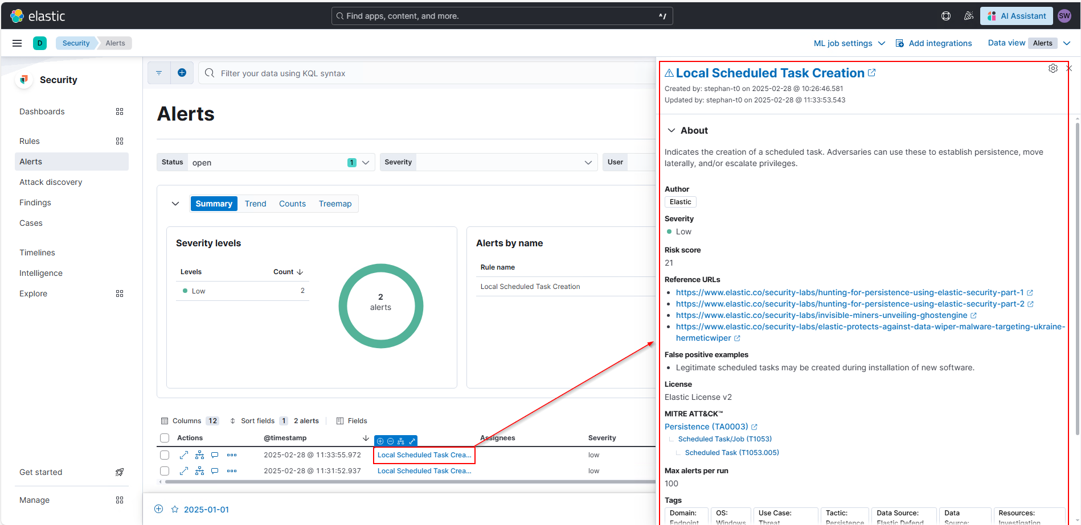1081x525 pixels.
Task: Open more actions for 11:33:55.972 alert
Action: pyautogui.click(x=232, y=455)
